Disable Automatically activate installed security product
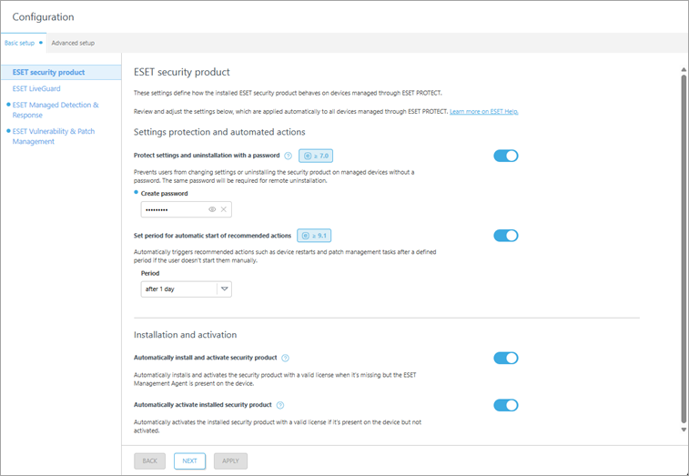Screen dimensions: 689x476 coord(506,405)
